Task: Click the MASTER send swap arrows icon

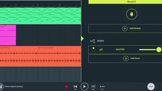Action: [101, 50]
